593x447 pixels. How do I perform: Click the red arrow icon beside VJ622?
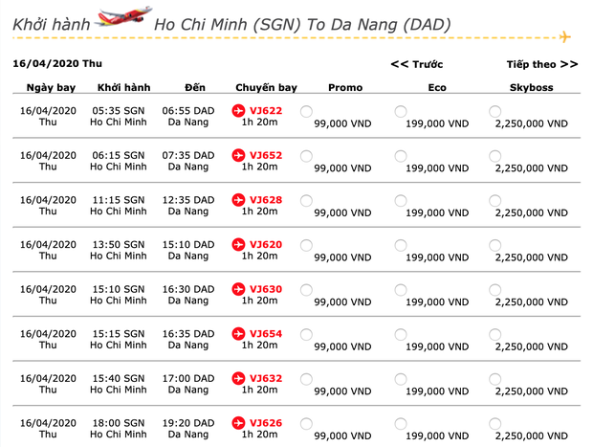point(238,111)
